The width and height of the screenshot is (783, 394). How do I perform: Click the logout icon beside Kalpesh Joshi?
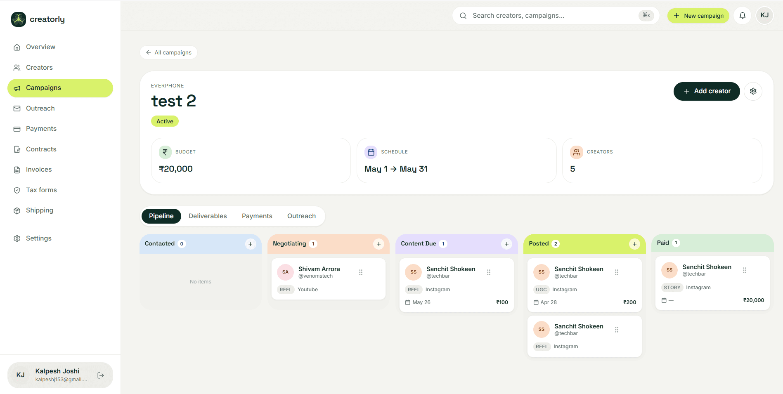pos(101,375)
